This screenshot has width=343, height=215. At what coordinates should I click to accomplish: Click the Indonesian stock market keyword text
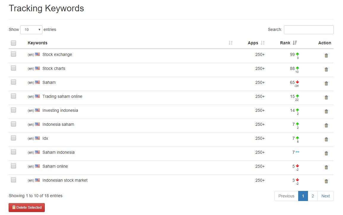(65, 181)
